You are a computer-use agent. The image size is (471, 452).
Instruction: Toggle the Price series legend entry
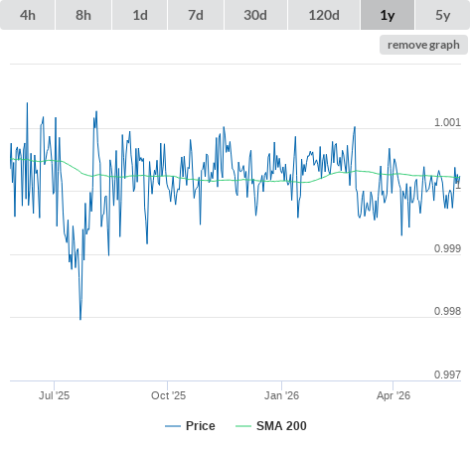[x=190, y=426]
